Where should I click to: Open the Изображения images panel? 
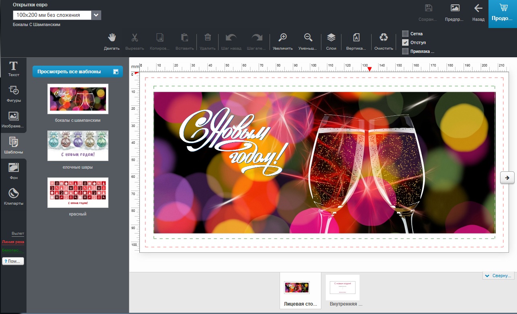(14, 120)
